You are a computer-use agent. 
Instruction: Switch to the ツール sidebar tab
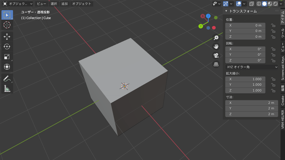click(x=283, y=33)
